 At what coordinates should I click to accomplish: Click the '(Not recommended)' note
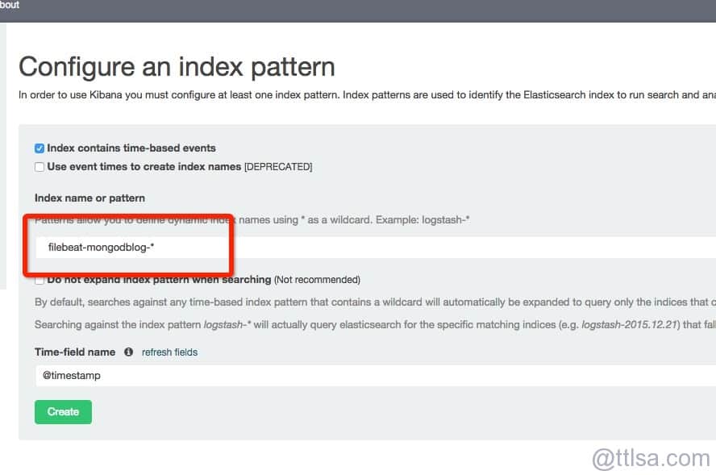click(x=317, y=280)
